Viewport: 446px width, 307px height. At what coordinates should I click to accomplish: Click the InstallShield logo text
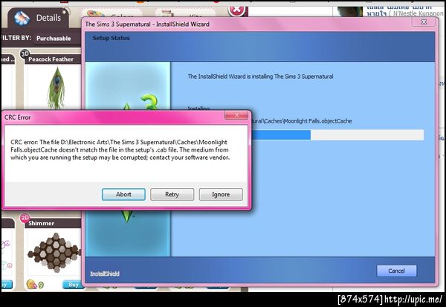(x=105, y=274)
